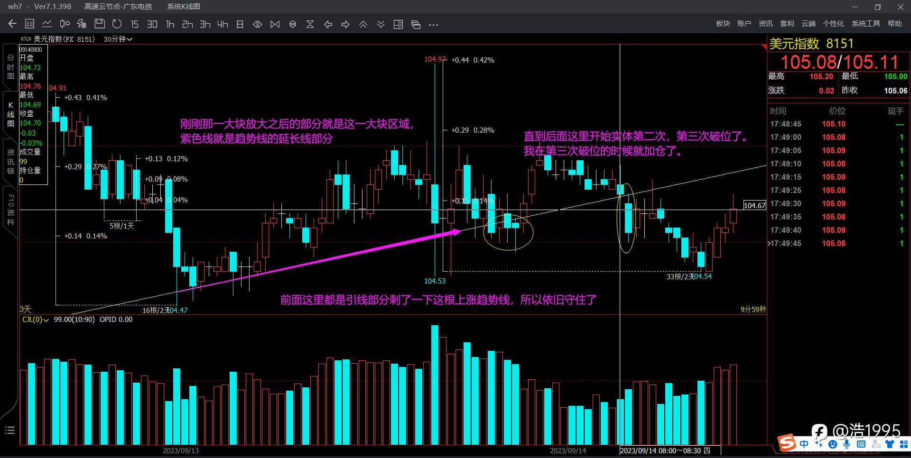Viewport: 911px width, 458px height.
Task: Compress the chart vertically with hourglass icon
Action: click(310, 24)
